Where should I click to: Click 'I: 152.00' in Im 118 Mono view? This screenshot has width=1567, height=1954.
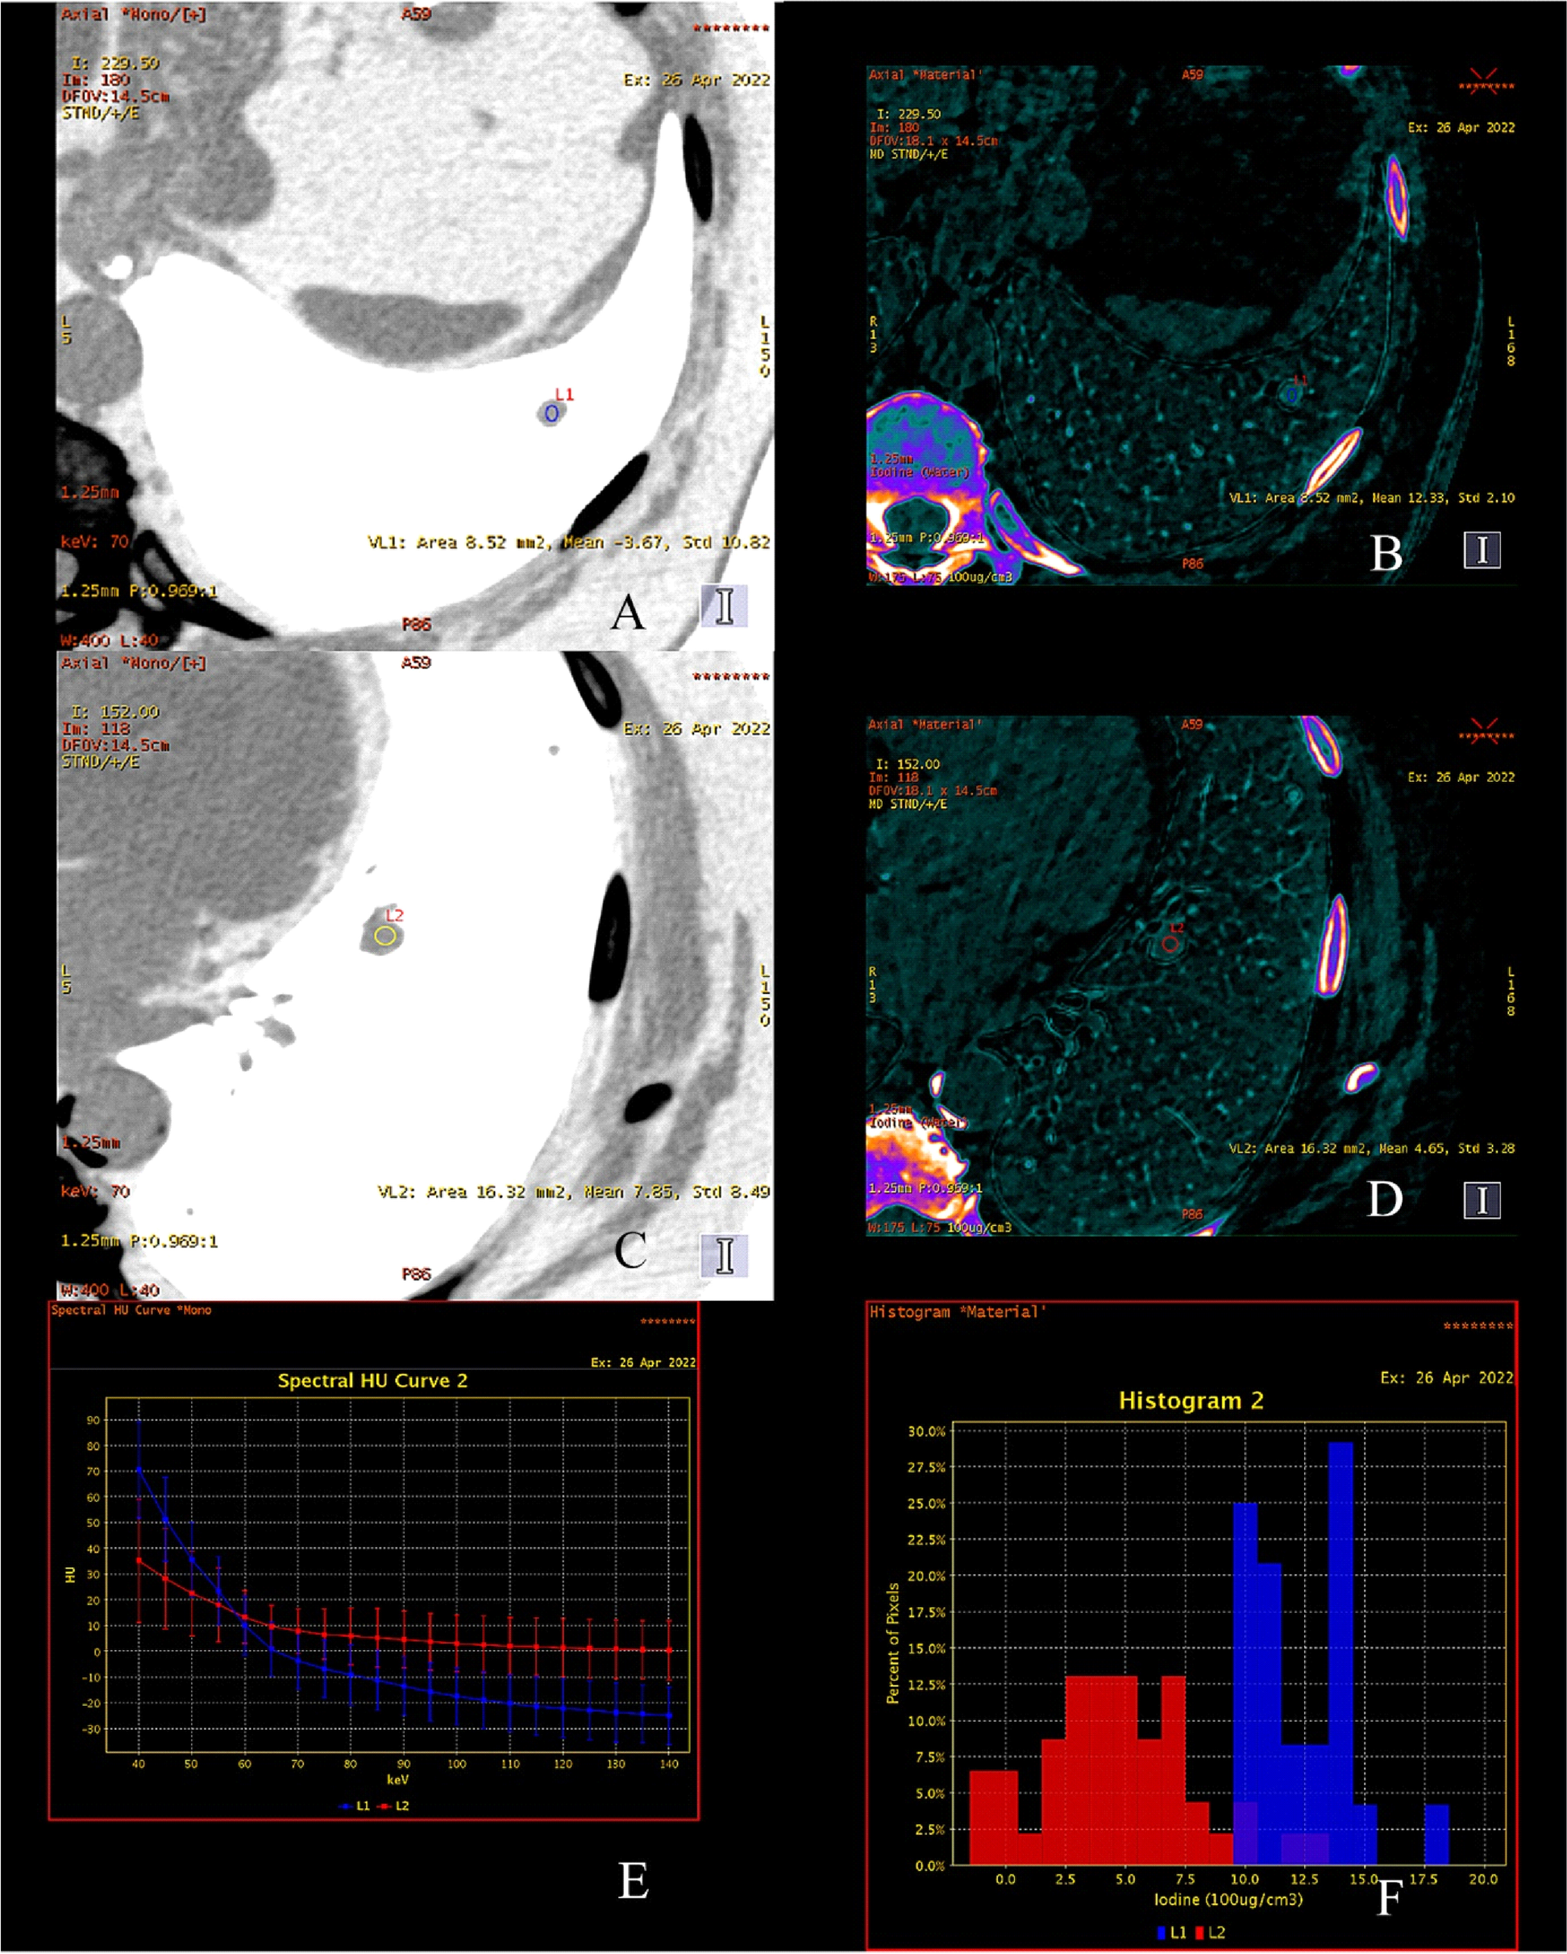[115, 713]
